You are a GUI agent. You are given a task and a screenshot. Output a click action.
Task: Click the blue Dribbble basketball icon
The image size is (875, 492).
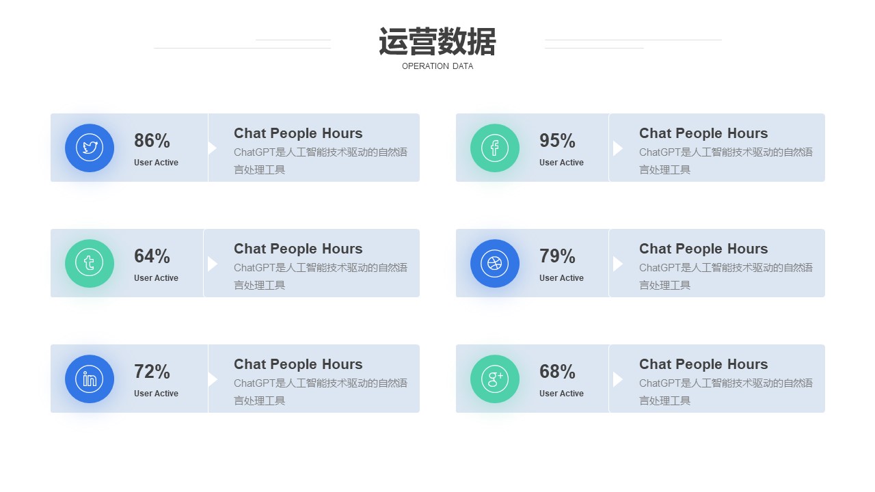point(495,263)
